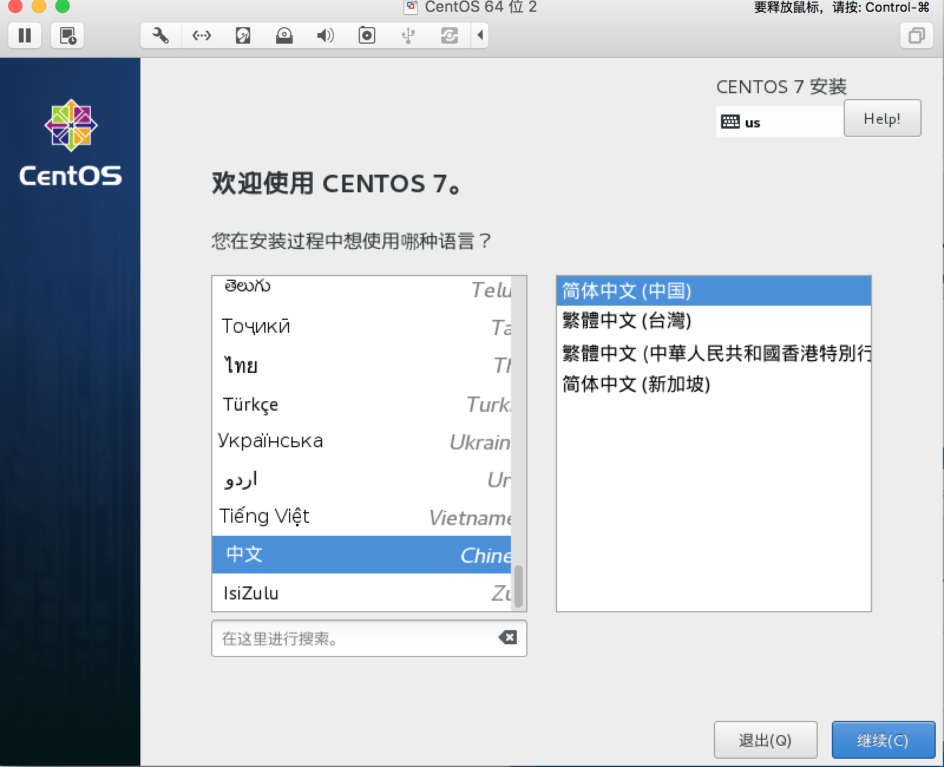Choose 简体中文 (中国) locale
Screen dimensions: 944x767
click(x=713, y=291)
